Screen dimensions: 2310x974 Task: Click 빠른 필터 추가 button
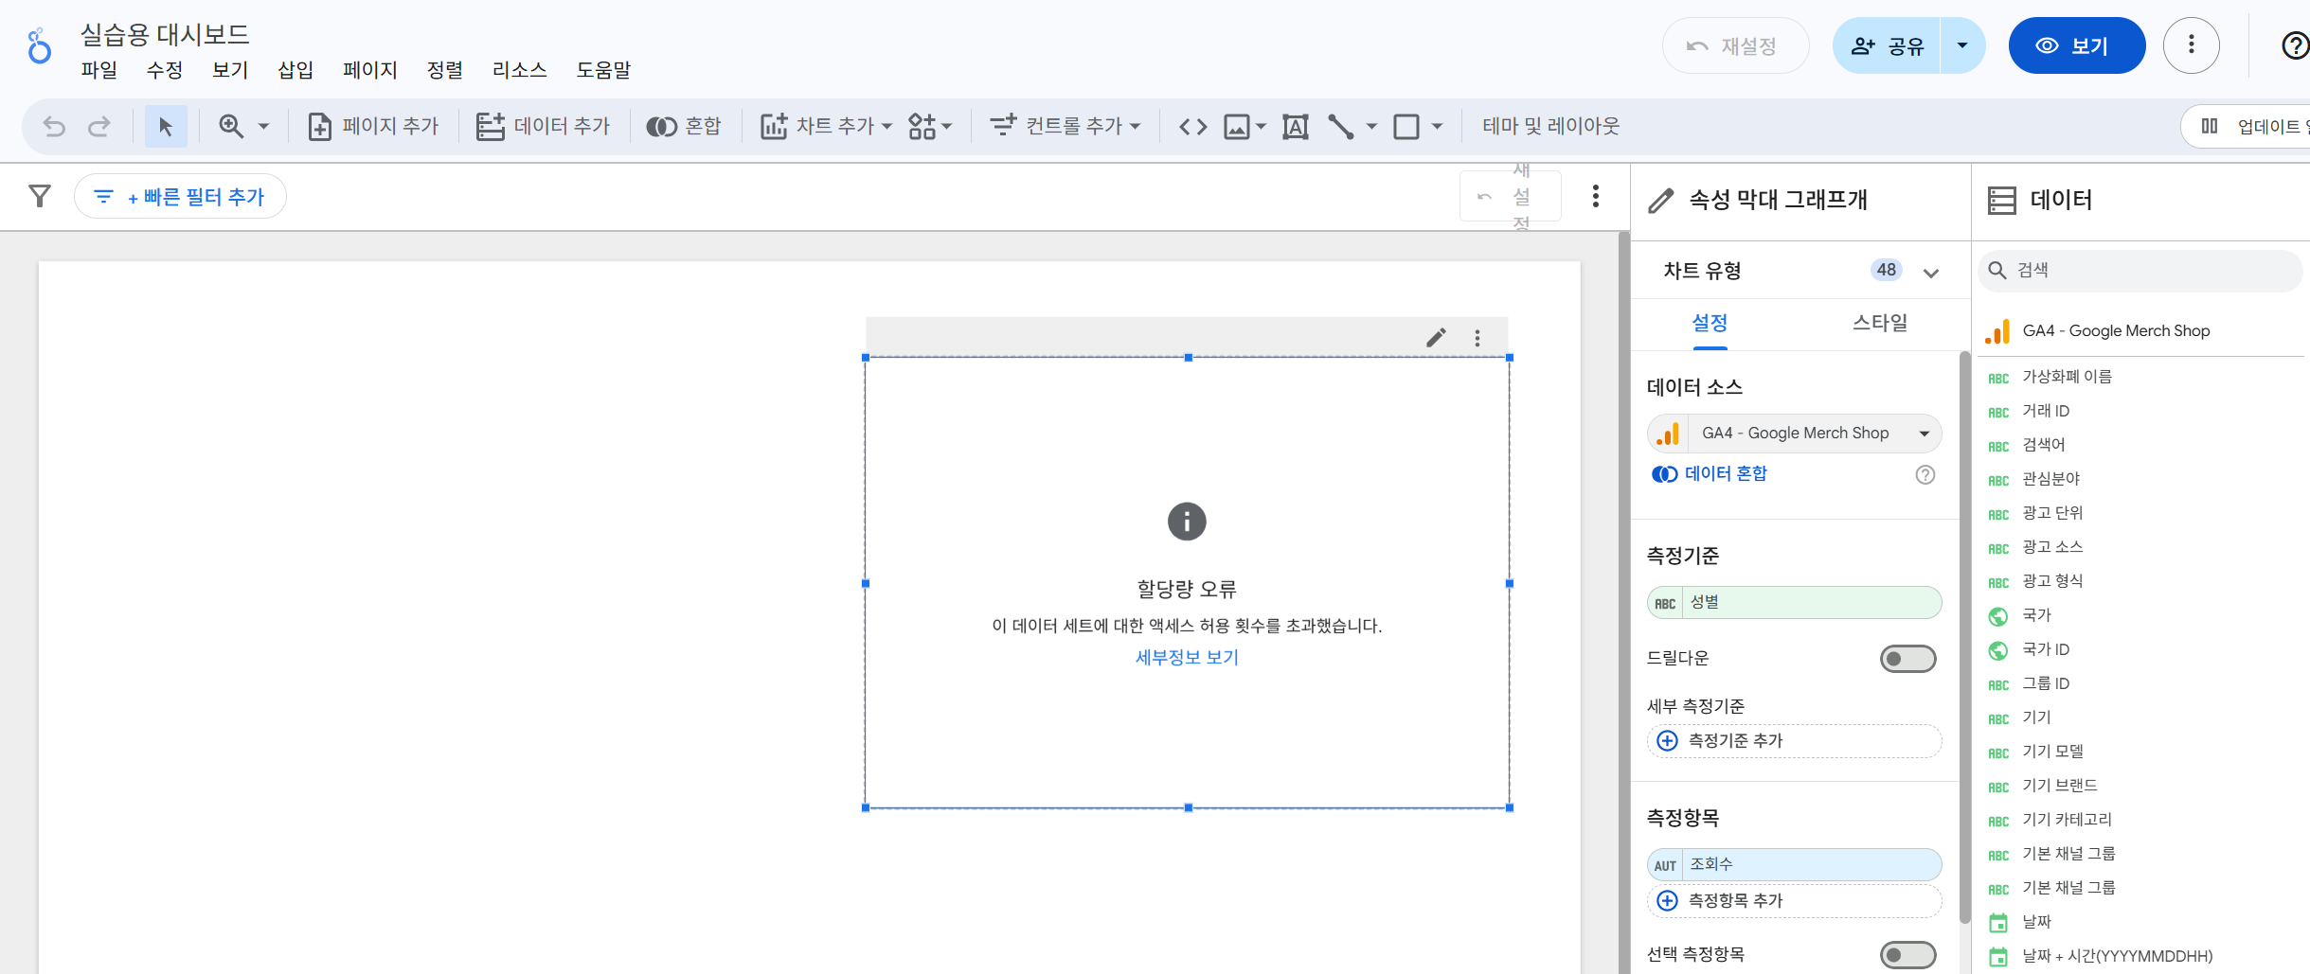[x=180, y=196]
